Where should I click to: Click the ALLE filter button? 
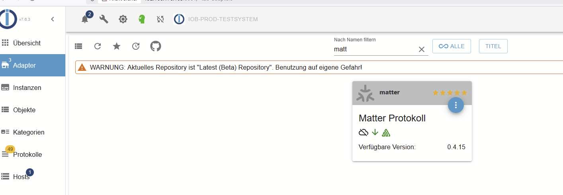[452, 46]
